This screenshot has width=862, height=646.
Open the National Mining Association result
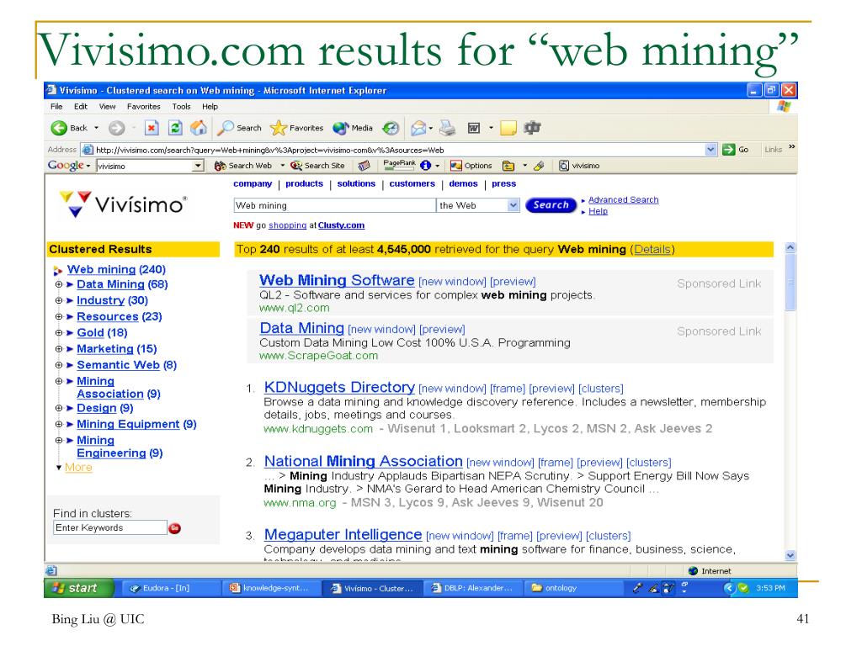coord(364,462)
